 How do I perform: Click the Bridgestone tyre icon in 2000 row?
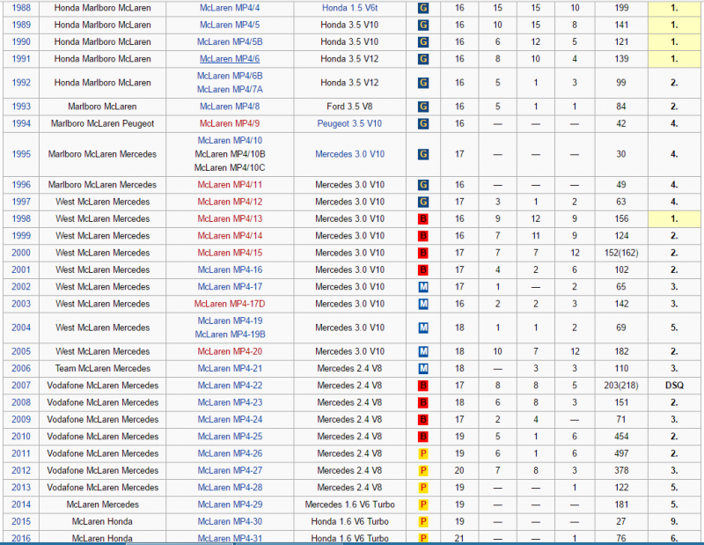click(423, 253)
